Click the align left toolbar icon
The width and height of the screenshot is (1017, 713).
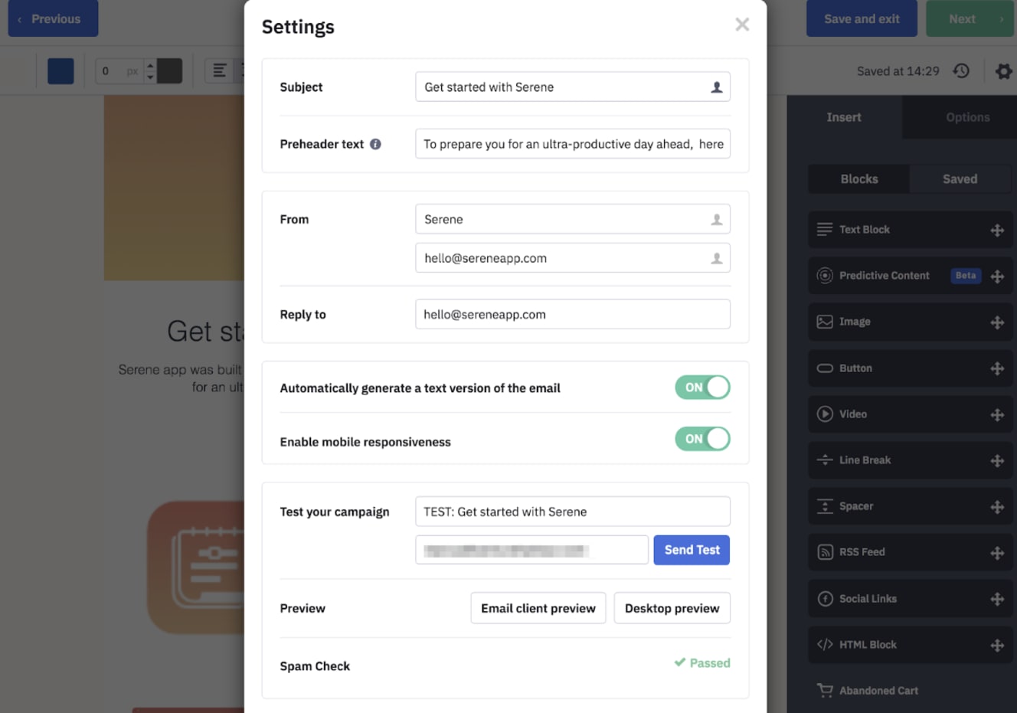(219, 71)
